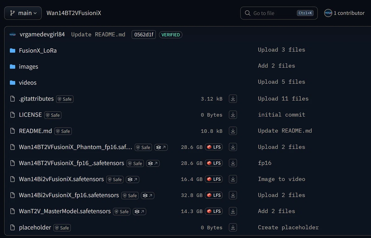Open Wan14Bi2vFusioniX_fp16.safetensors file
The height and width of the screenshot is (238, 371).
[69, 195]
